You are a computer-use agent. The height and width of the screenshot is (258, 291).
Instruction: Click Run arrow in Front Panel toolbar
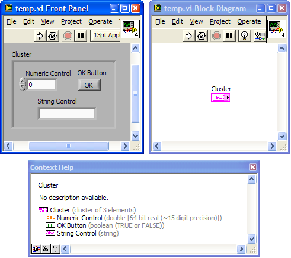[40, 36]
